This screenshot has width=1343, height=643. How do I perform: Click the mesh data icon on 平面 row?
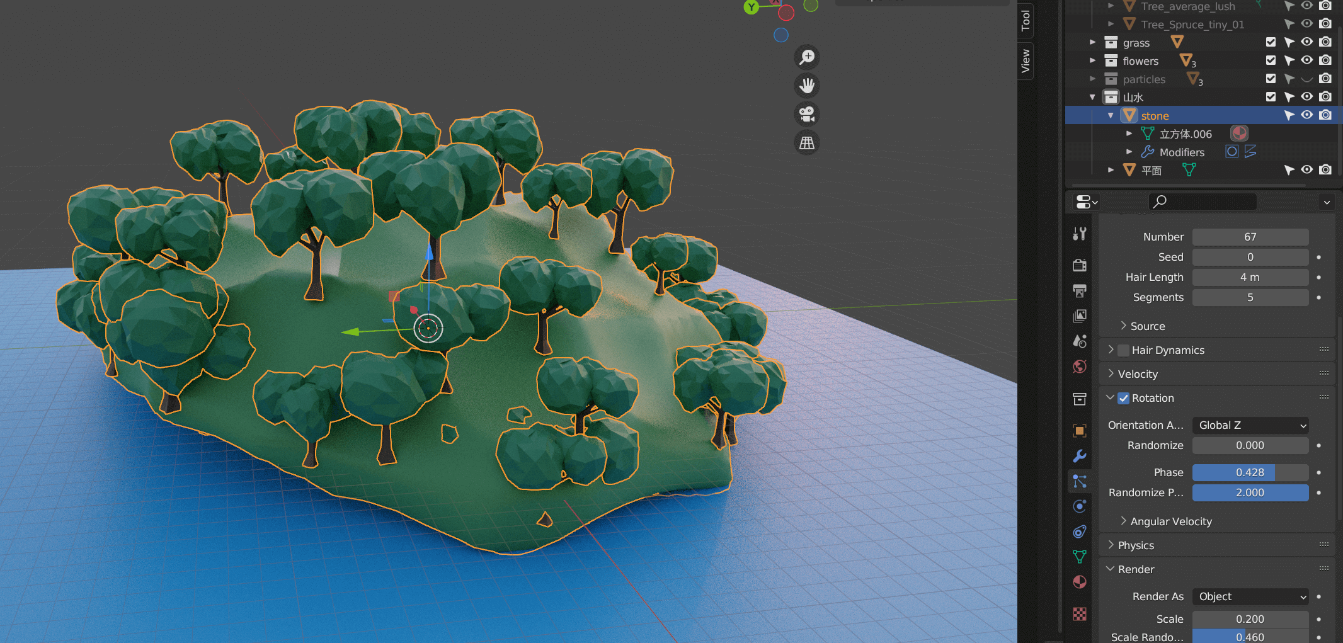pyautogui.click(x=1189, y=170)
